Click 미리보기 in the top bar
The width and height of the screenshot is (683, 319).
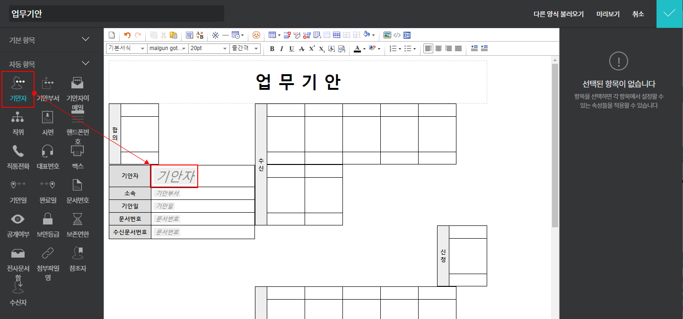(608, 14)
